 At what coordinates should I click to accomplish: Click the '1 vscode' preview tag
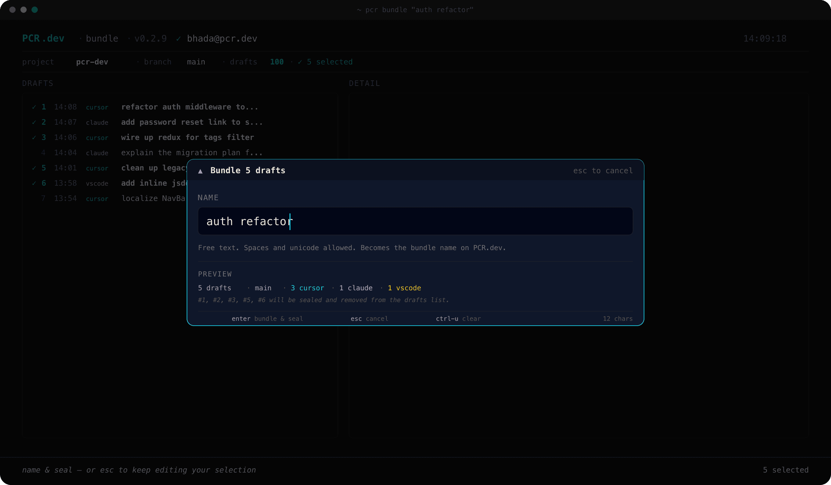(404, 288)
